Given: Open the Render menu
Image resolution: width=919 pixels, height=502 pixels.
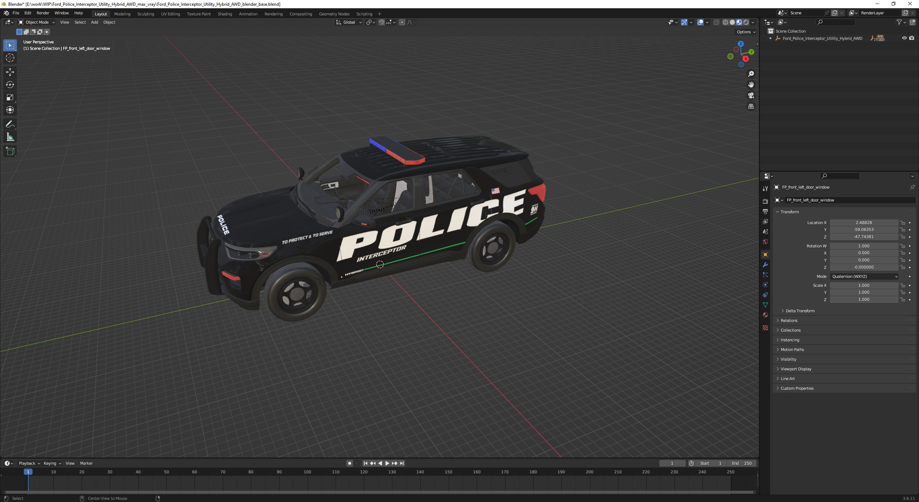Looking at the screenshot, I should point(43,13).
